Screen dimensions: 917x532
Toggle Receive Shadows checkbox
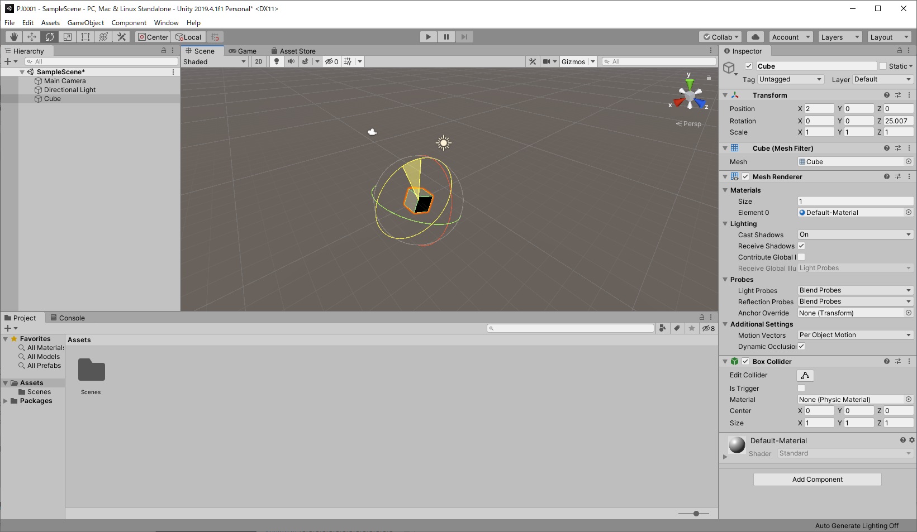(801, 246)
